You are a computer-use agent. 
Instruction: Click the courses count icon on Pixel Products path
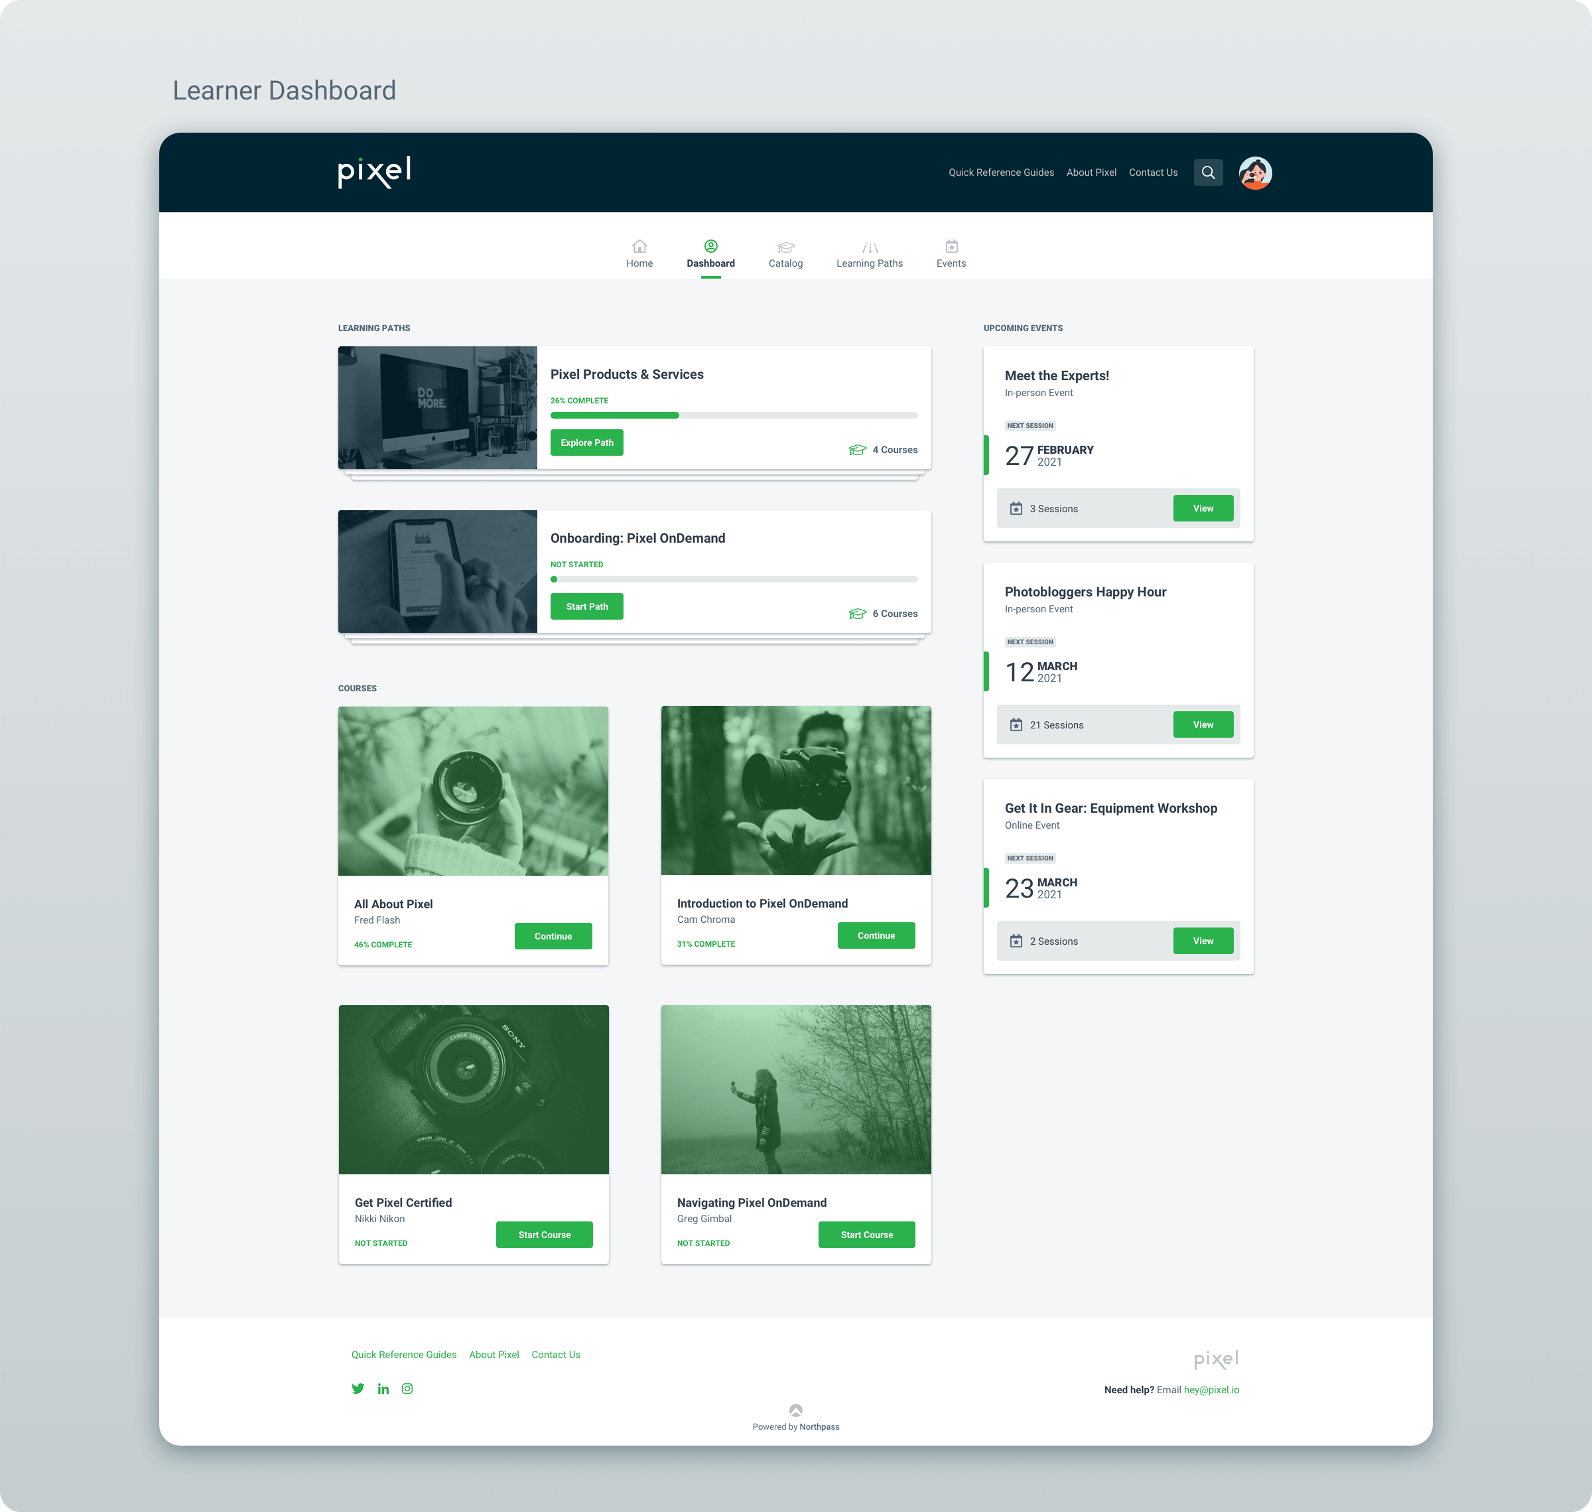(x=855, y=449)
